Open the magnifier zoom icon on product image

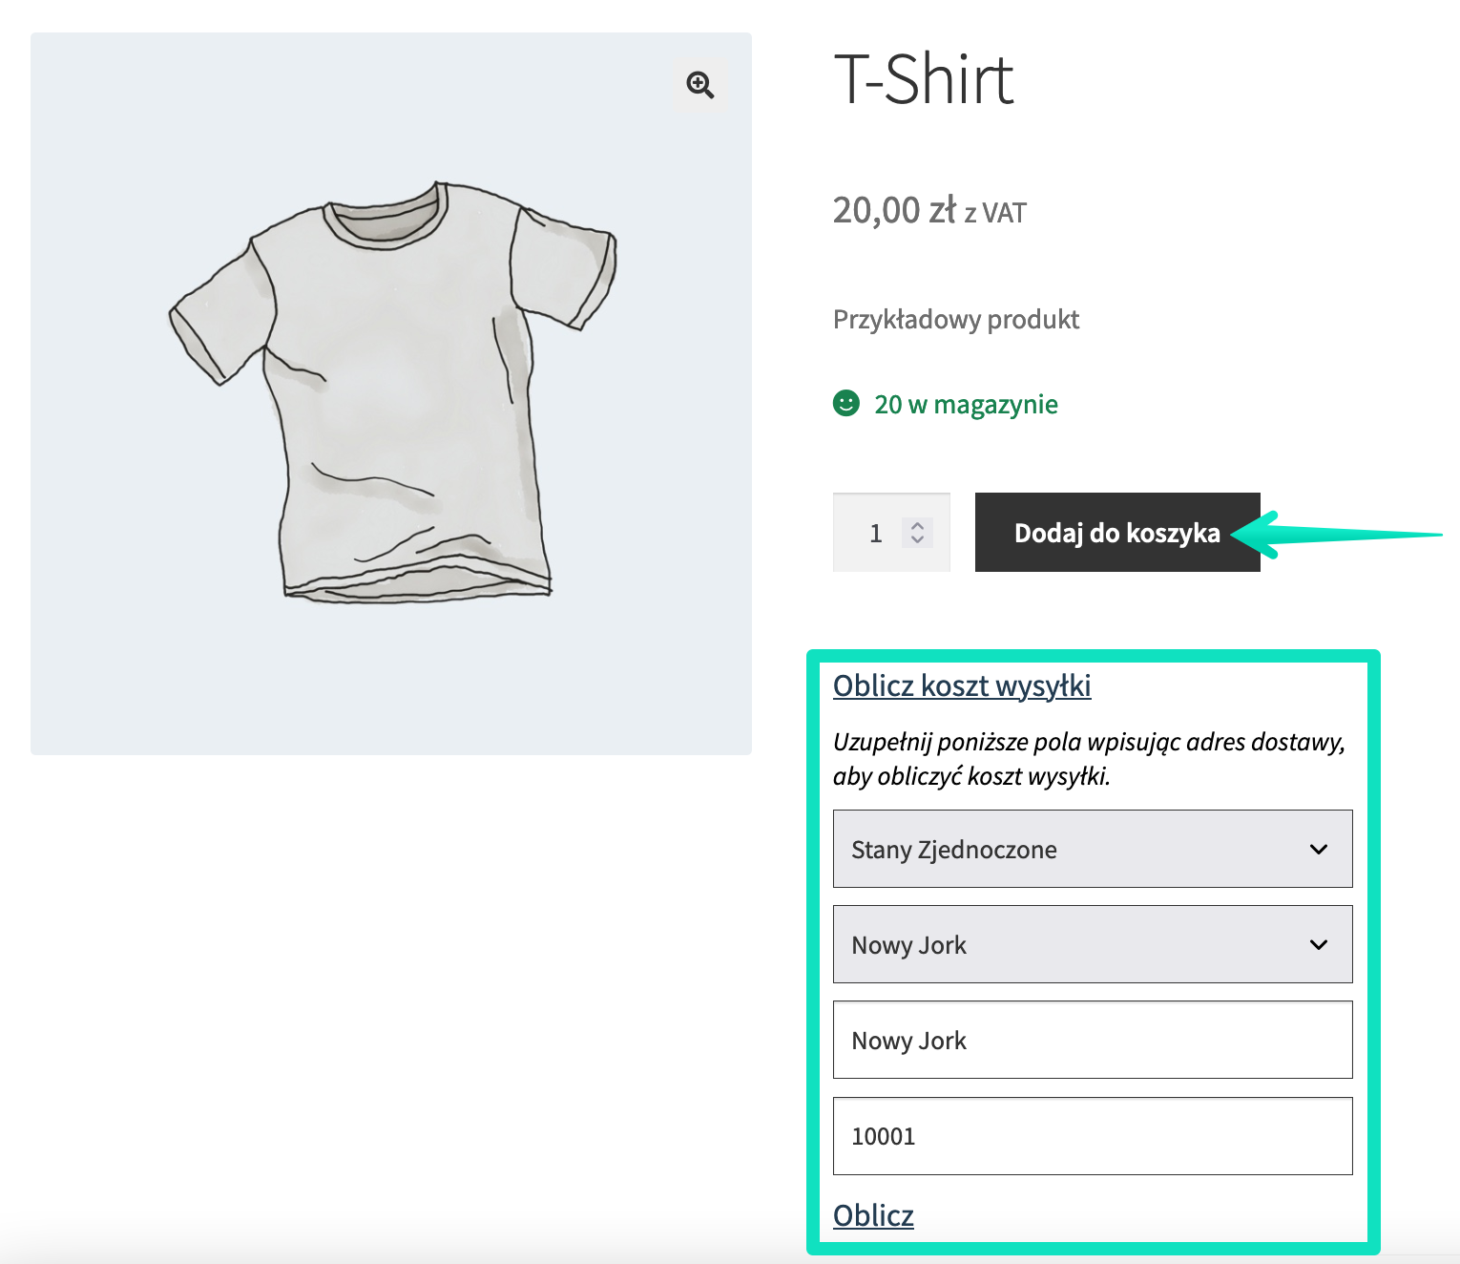tap(700, 84)
